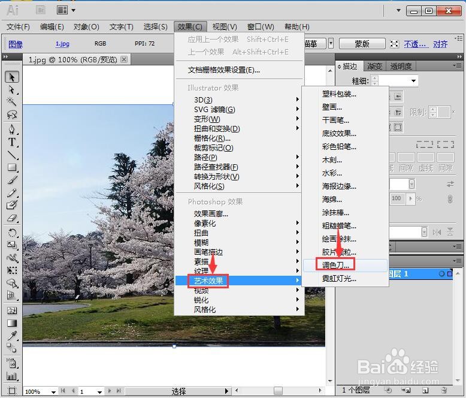This screenshot has width=466, height=398.
Task: Select the Column Graph tool
Action: pos(12,376)
